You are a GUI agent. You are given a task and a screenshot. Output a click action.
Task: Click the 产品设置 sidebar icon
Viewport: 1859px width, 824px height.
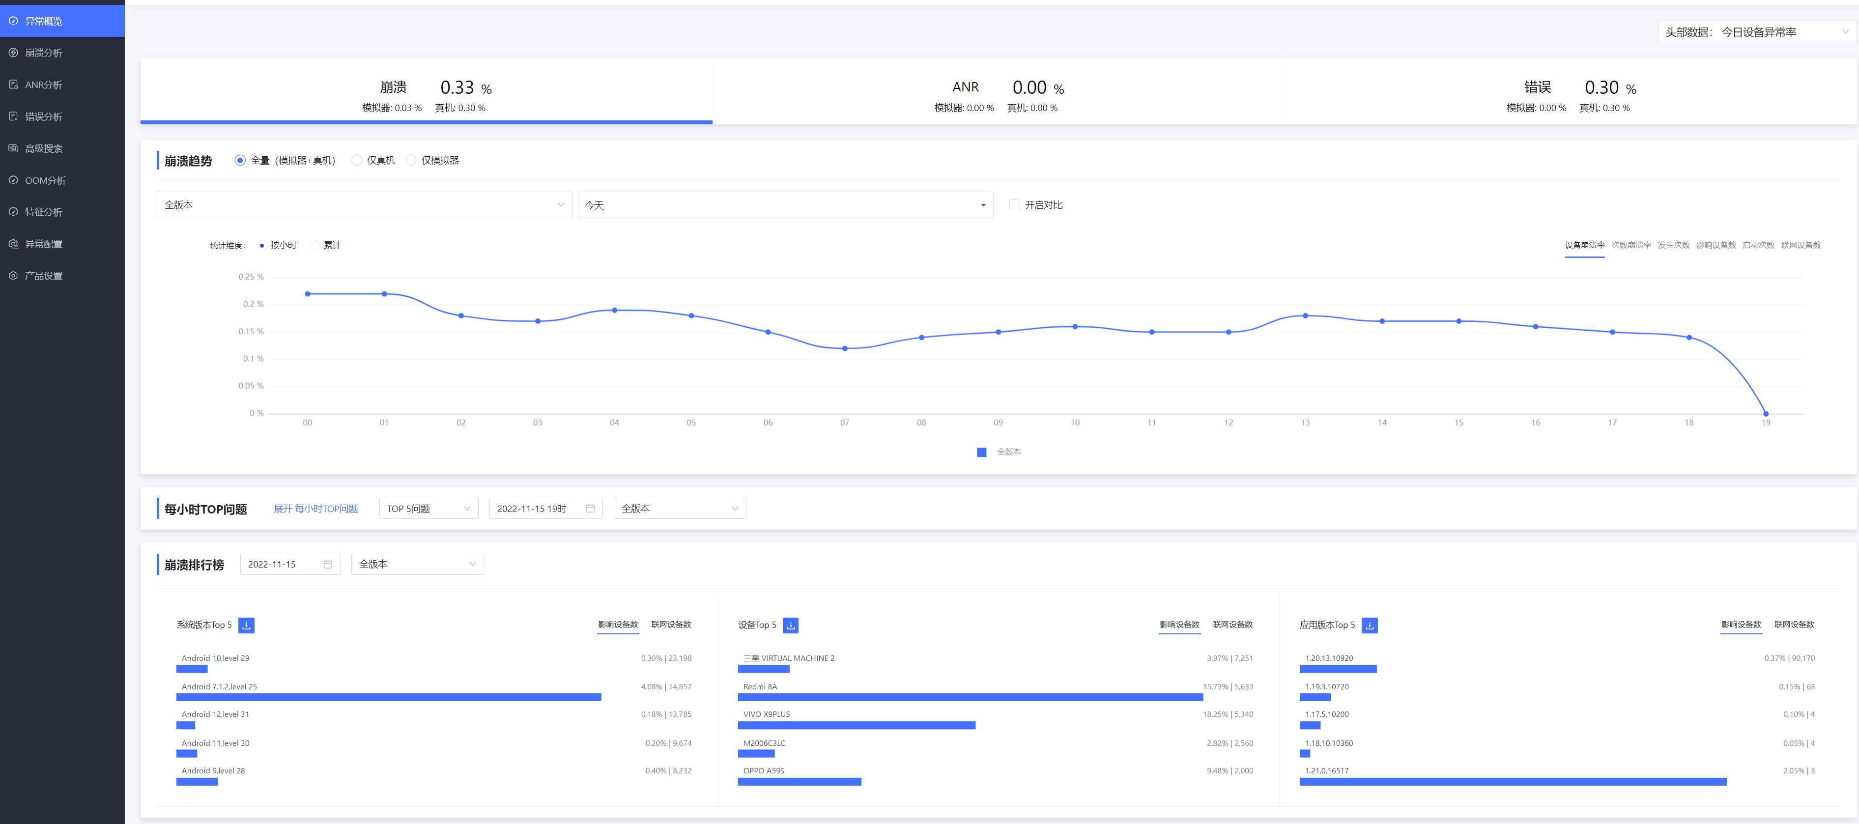coord(13,276)
